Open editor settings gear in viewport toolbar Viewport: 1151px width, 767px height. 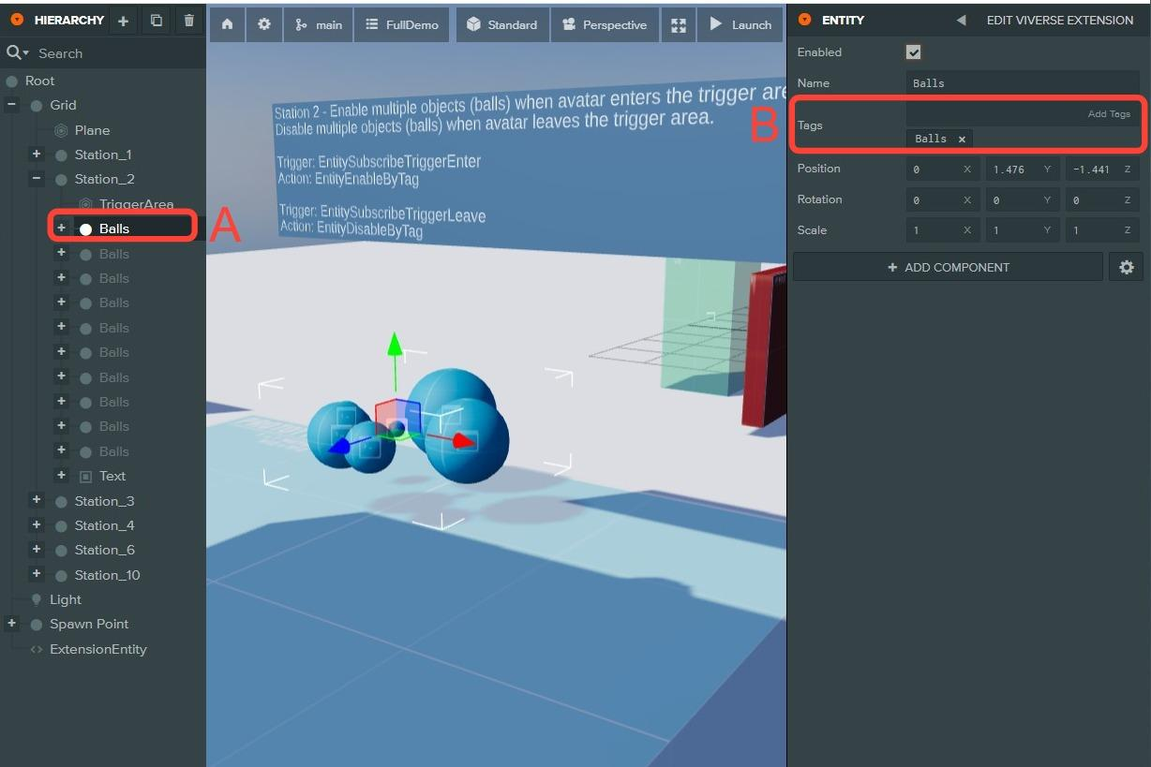coord(264,25)
